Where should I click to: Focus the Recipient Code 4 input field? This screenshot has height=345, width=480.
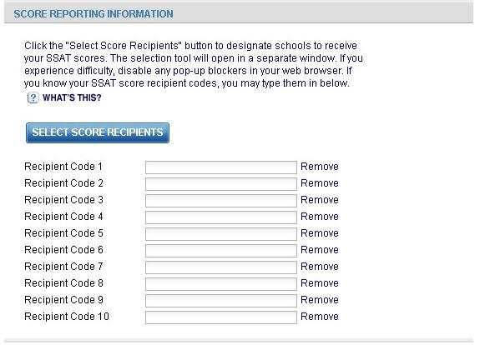[x=221, y=217]
